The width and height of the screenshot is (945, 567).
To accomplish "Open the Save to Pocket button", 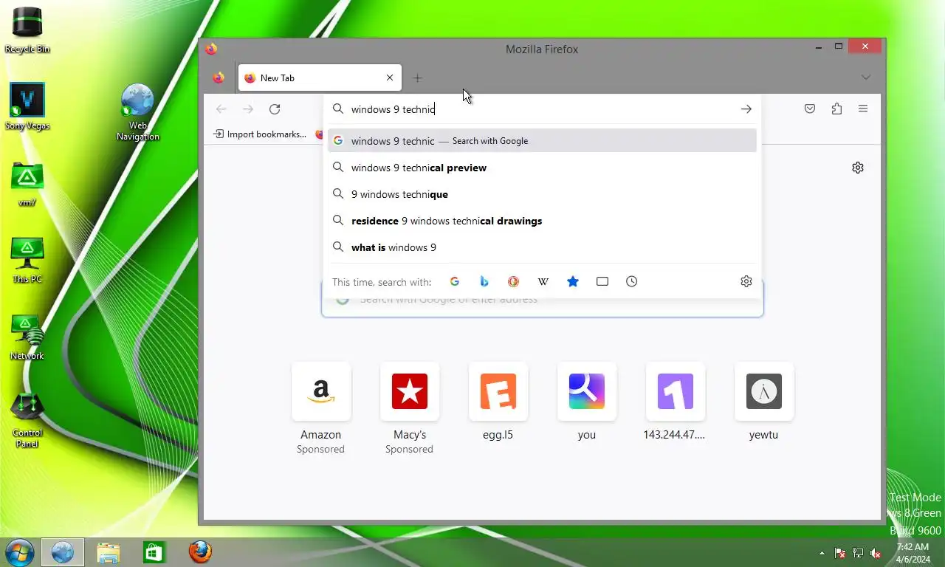I will coord(810,109).
